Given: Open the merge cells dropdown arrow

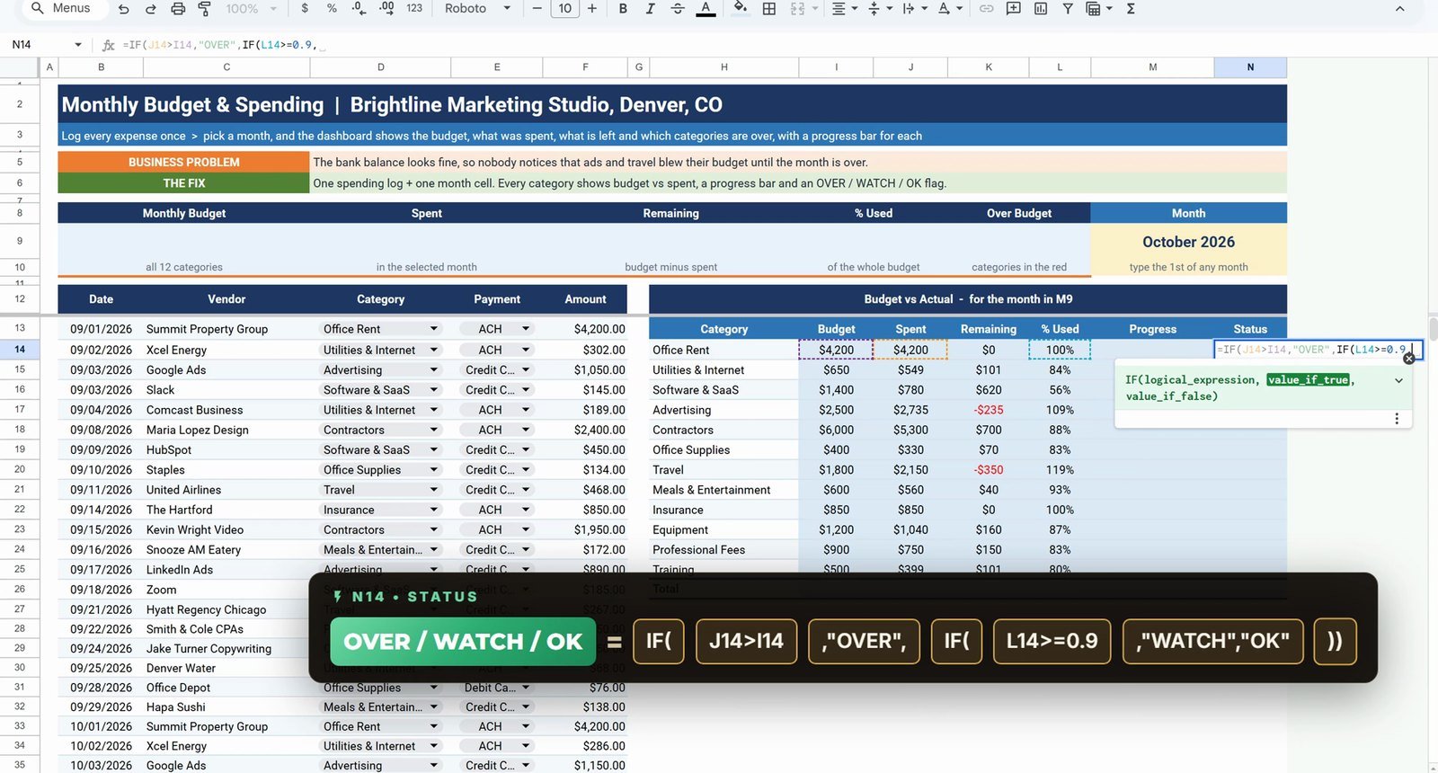Looking at the screenshot, I should pos(815,8).
